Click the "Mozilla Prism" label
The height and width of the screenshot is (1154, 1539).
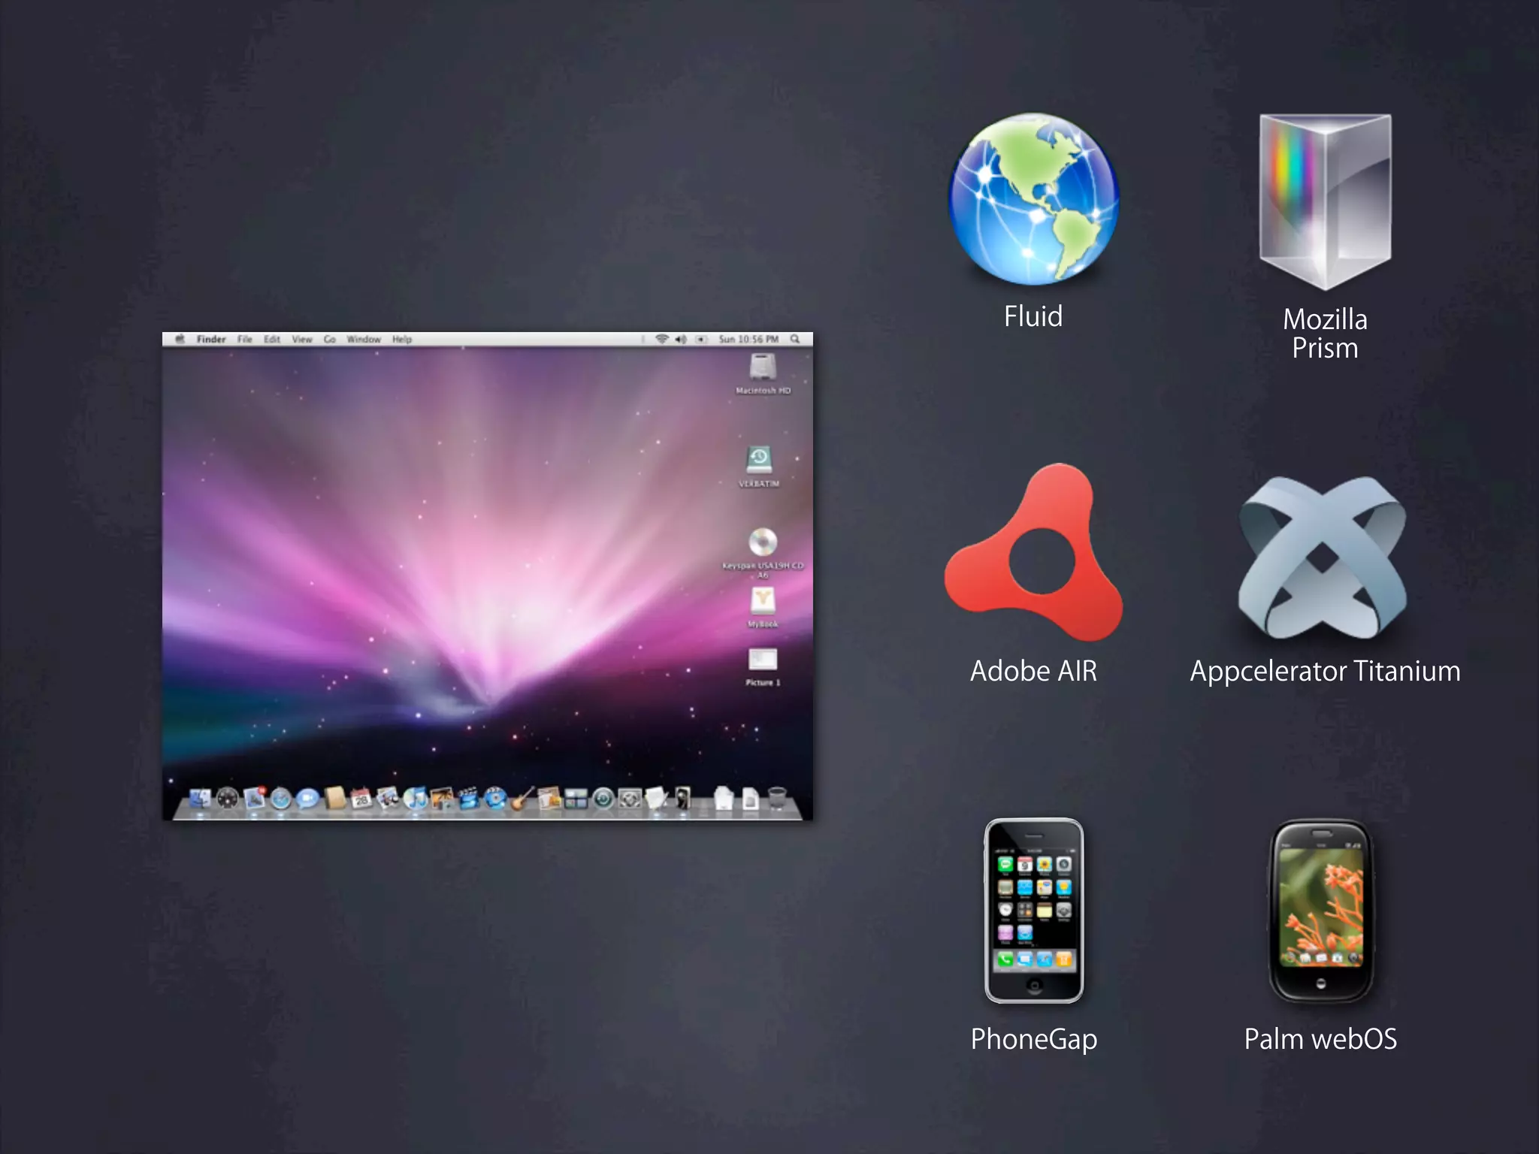click(1325, 334)
